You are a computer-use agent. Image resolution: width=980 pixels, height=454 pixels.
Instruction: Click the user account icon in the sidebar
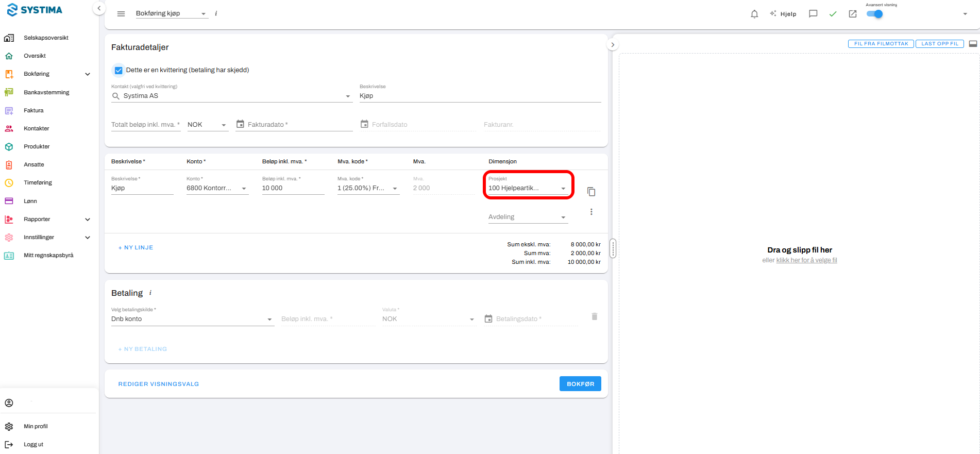pos(9,403)
